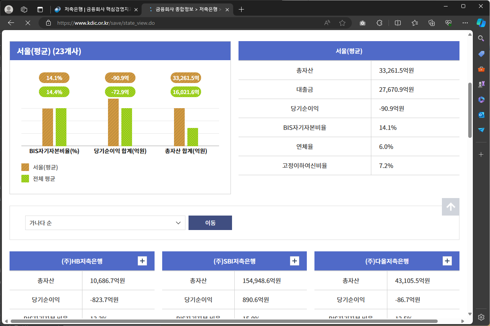
Task: Click the 연체율 row label
Action: click(305, 147)
